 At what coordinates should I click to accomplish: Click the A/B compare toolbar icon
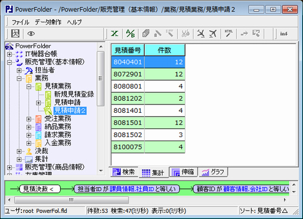130,33
